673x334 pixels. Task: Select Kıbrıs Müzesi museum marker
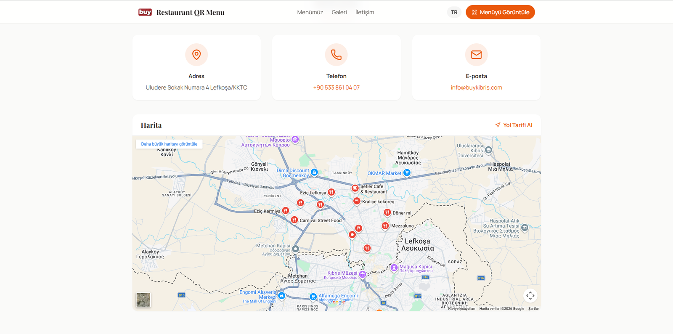tap(362, 274)
